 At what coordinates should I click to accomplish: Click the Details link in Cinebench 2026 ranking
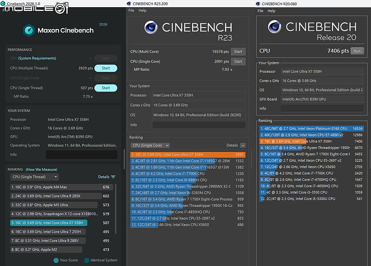[x=104, y=177]
